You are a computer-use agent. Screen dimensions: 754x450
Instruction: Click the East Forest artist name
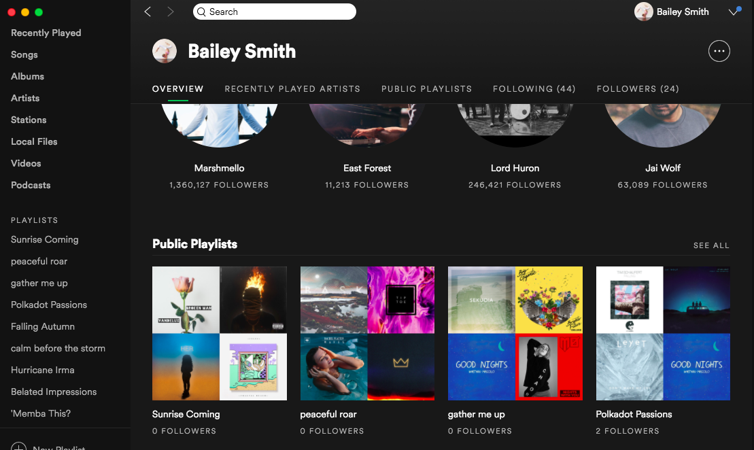click(367, 169)
